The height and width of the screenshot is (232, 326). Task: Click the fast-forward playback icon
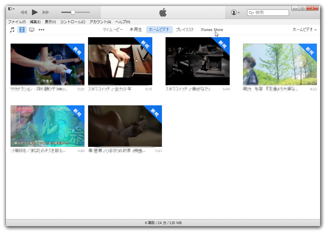[46, 12]
